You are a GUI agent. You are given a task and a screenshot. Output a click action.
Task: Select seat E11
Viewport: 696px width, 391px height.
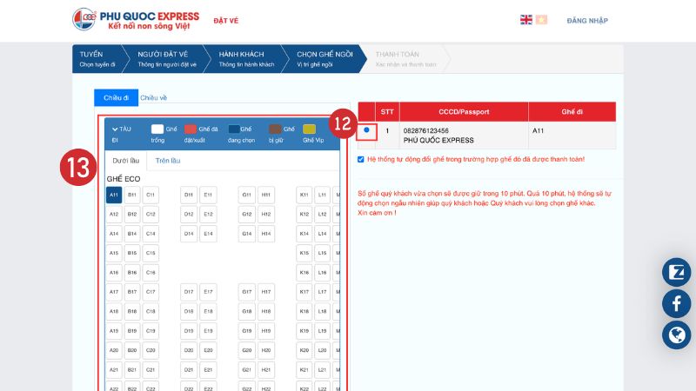point(208,195)
